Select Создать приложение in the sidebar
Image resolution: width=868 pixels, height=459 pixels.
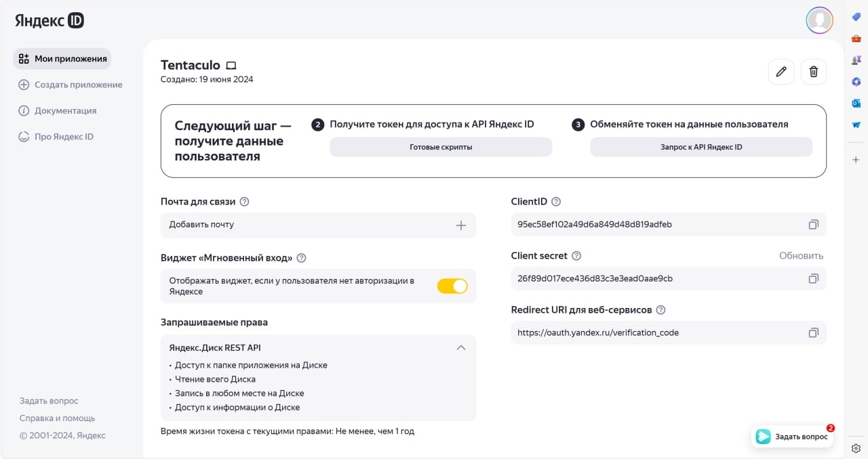coord(71,85)
